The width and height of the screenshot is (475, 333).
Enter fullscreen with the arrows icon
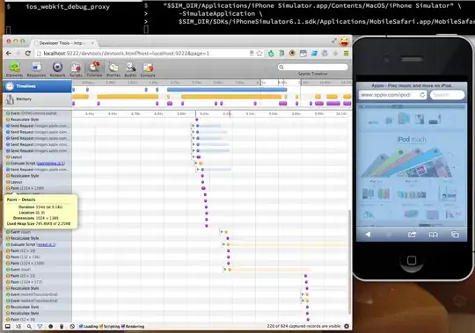334,40
